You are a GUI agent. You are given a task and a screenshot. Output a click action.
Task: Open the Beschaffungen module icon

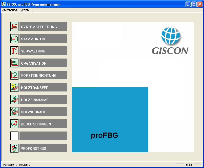coord(14,123)
